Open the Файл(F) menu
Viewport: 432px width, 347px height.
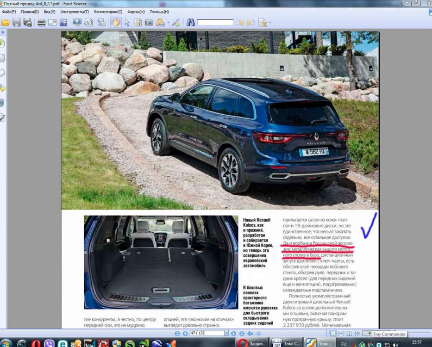click(x=9, y=12)
